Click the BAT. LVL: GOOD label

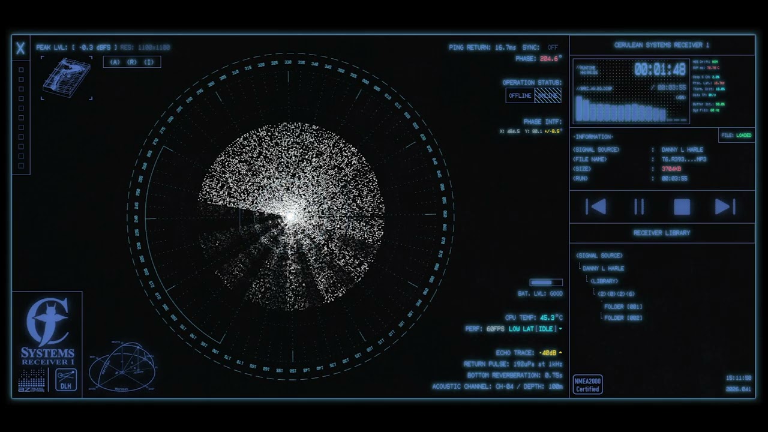[x=540, y=294]
